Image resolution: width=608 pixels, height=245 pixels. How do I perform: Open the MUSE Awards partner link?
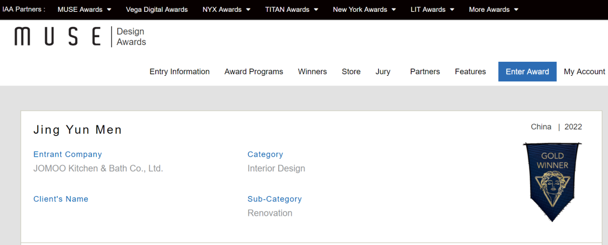(x=80, y=10)
